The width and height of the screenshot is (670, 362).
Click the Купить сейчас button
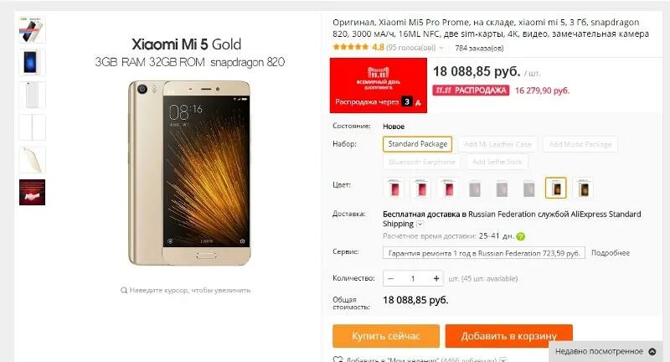[x=386, y=336]
